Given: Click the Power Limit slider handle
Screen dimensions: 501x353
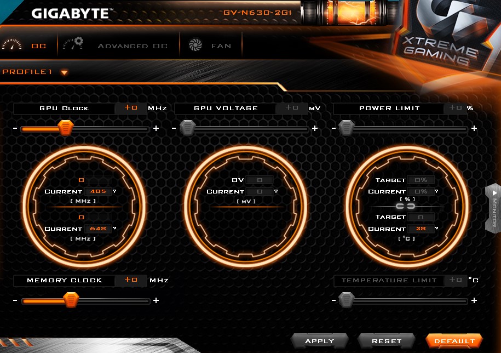Looking at the screenshot, I should [x=347, y=128].
